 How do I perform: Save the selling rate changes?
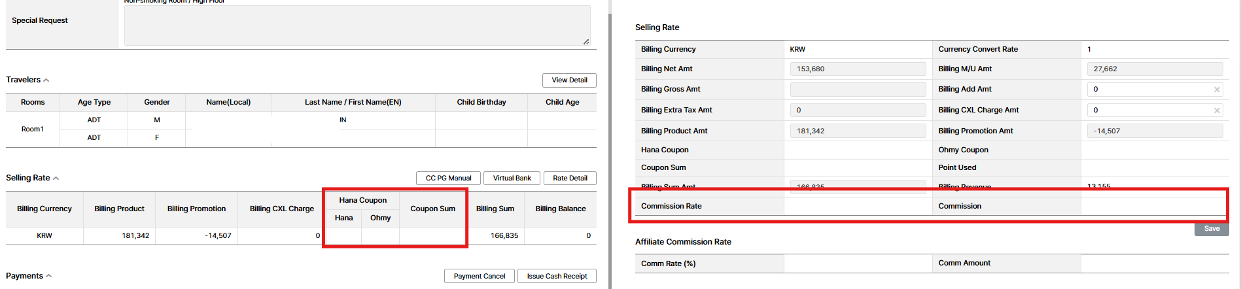click(x=1212, y=229)
